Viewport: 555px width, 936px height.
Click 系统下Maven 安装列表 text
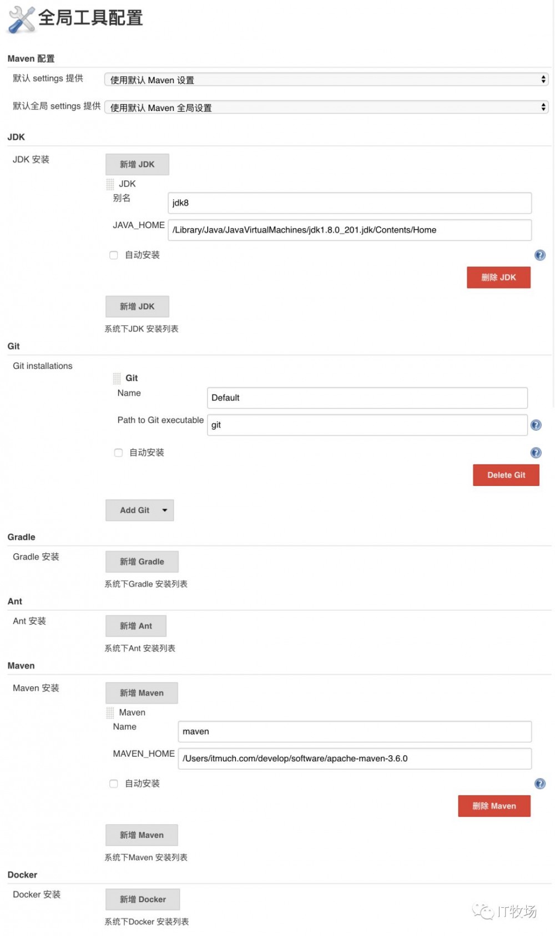146,858
